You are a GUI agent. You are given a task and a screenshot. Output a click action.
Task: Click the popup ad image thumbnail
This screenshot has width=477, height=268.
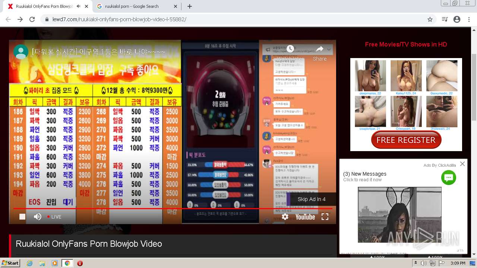tap(399, 215)
